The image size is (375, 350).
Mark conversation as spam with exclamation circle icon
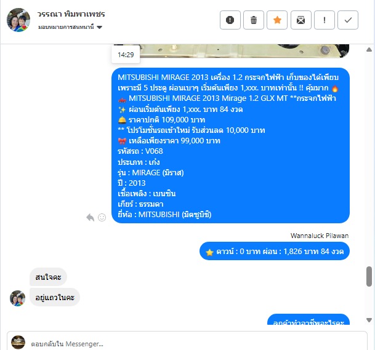(x=230, y=20)
